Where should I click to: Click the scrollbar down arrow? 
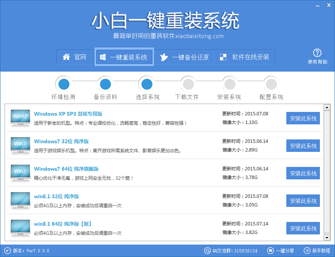click(x=326, y=238)
